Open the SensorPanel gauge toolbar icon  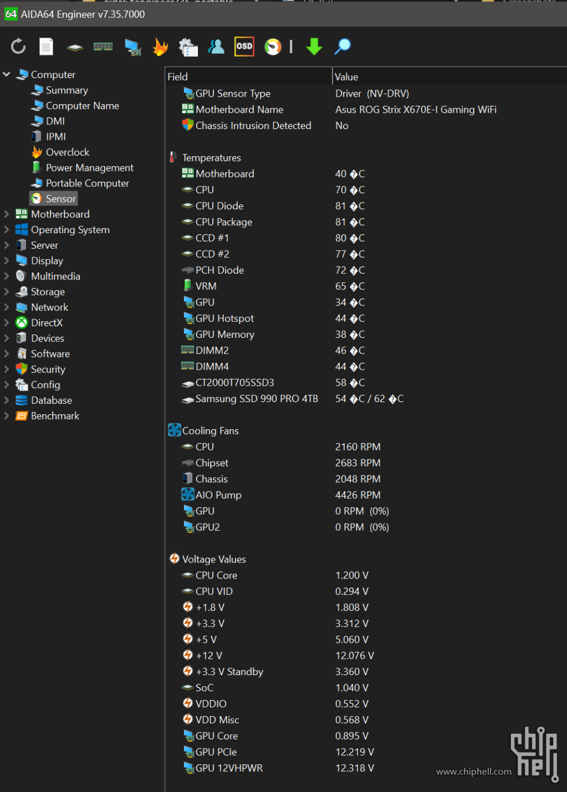pos(273,46)
